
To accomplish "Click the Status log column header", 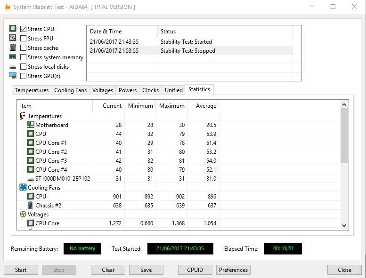I will click(225, 31).
